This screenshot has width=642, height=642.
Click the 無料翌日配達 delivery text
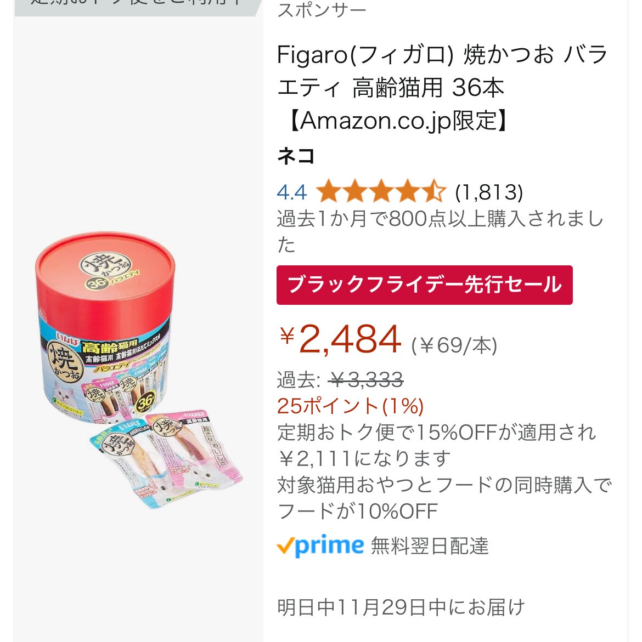pos(430,546)
